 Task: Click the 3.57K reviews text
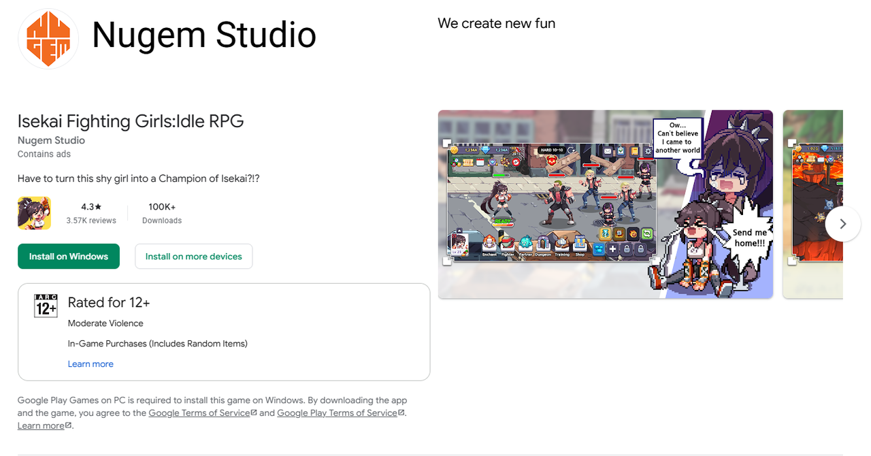coord(91,221)
